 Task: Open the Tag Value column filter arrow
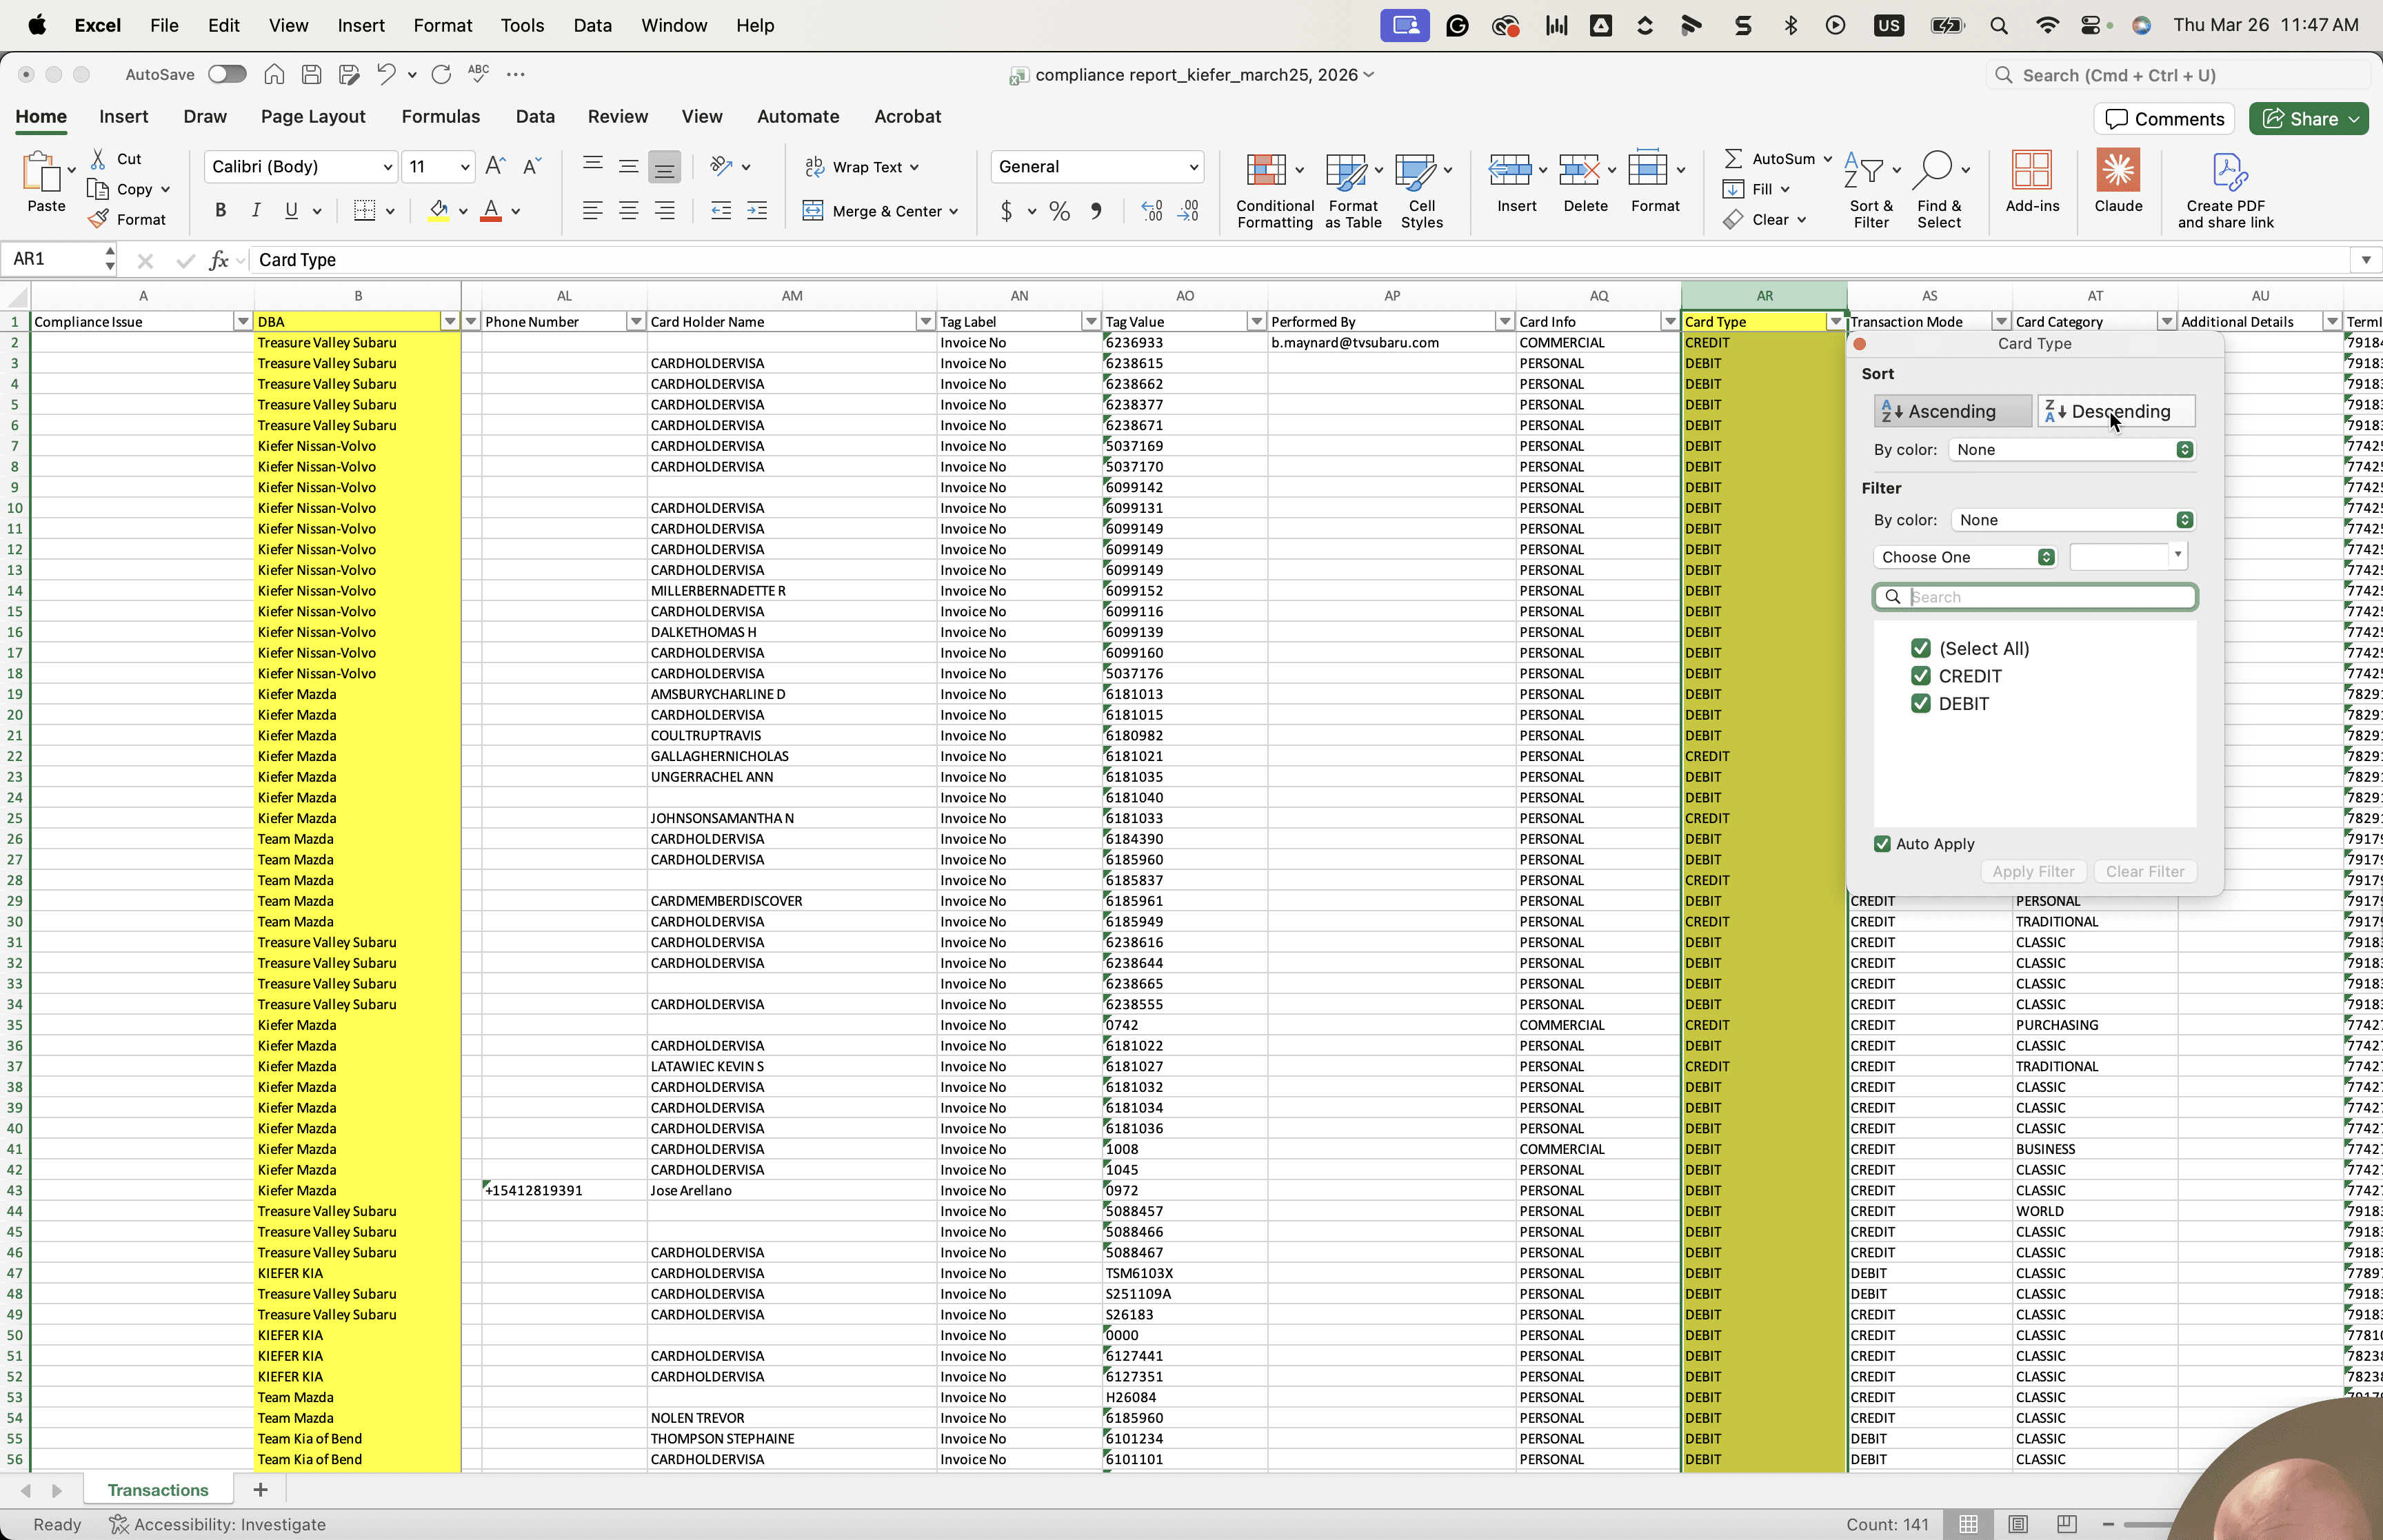tap(1256, 322)
